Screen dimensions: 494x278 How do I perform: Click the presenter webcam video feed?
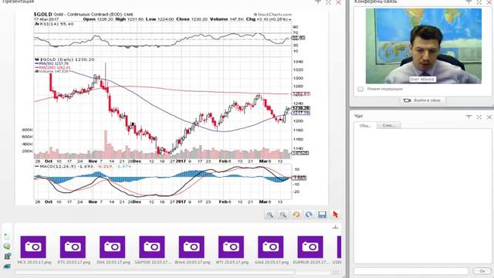pos(424,46)
